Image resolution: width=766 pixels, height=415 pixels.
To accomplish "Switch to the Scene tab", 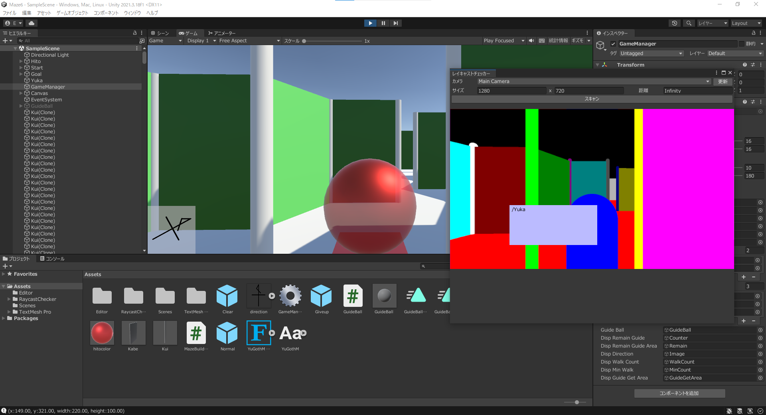I will (160, 33).
